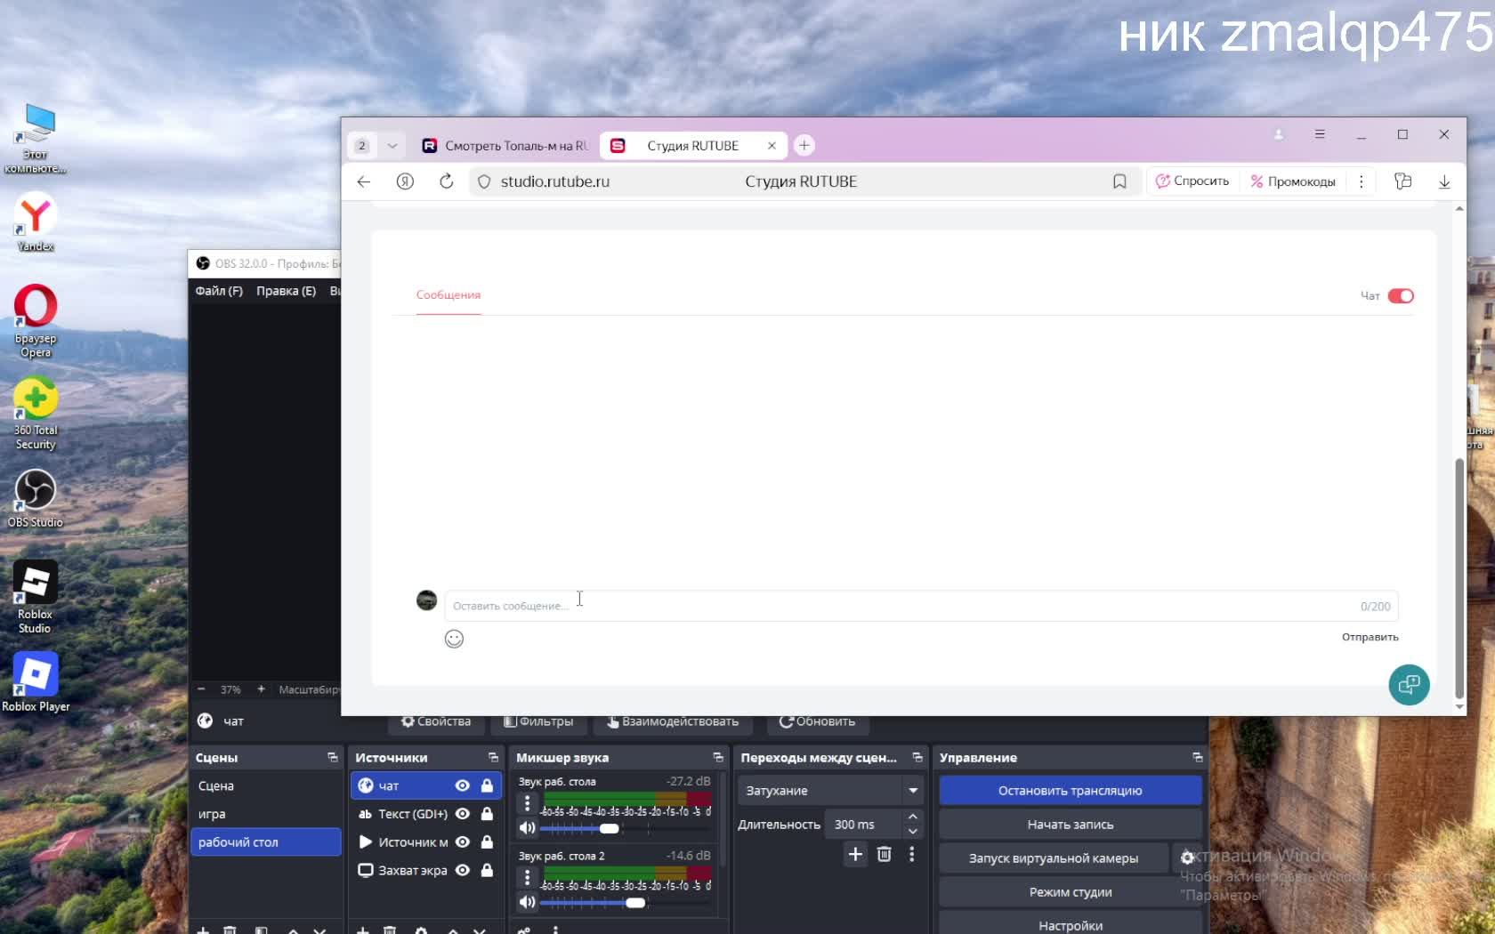Click Начать запись button
The image size is (1495, 934).
1071,825
